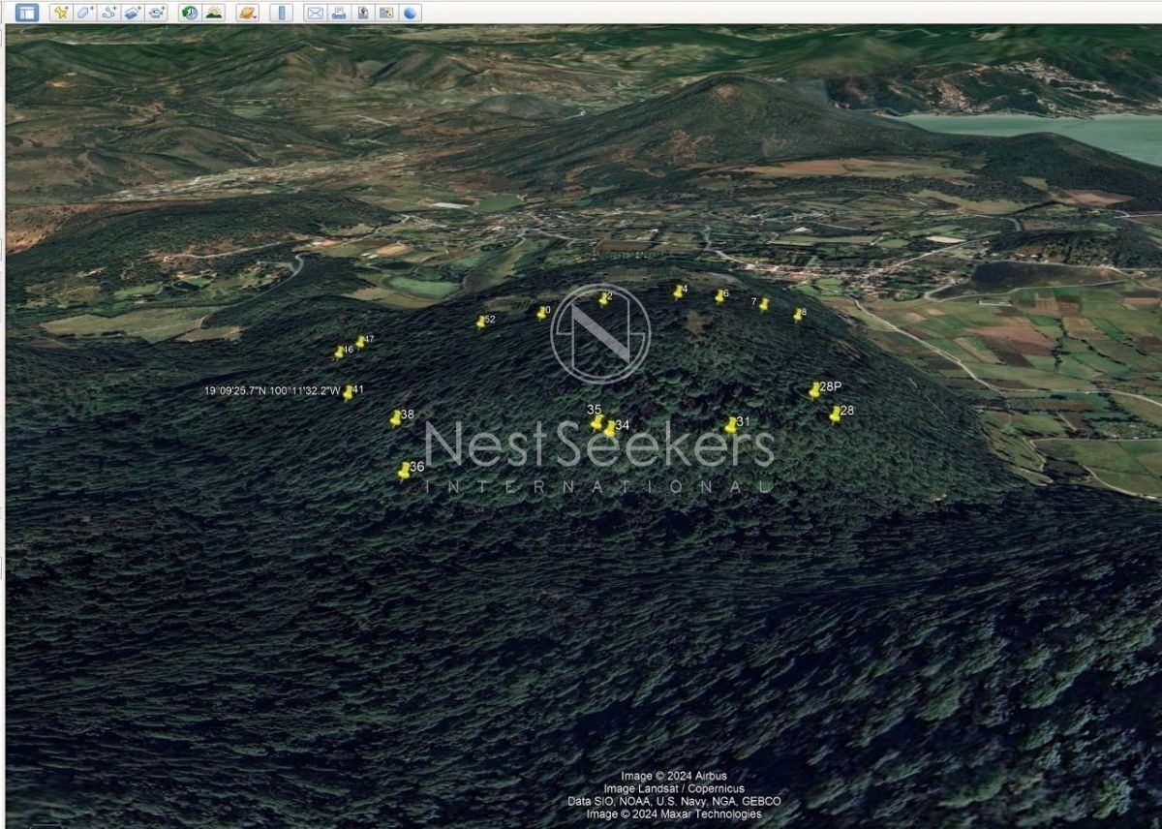Select the placemark pin labeled 6
Screen dimensions: 1162x829
719,296
